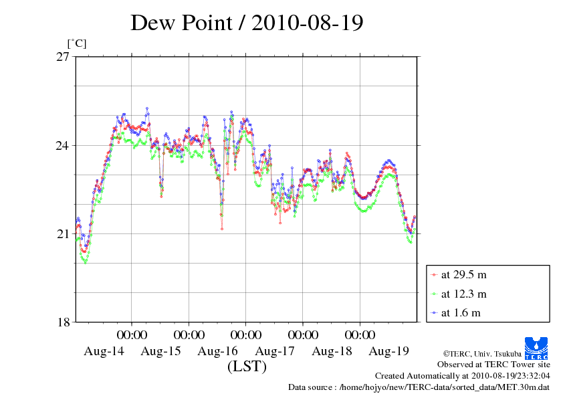Click the 00:00 tick above Aug-14
The height and width of the screenshot is (398, 563).
tap(132, 334)
